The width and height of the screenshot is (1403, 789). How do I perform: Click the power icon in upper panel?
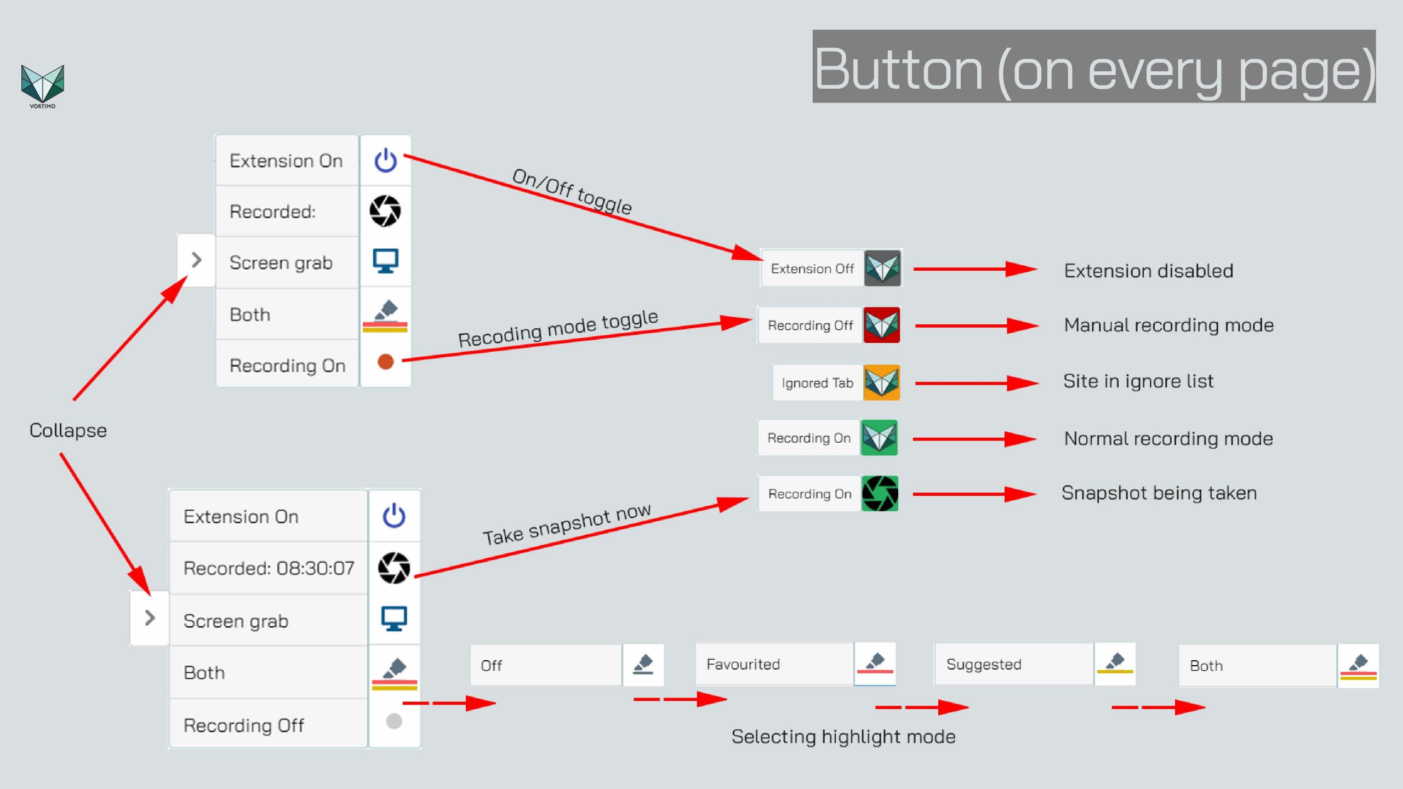tap(385, 160)
